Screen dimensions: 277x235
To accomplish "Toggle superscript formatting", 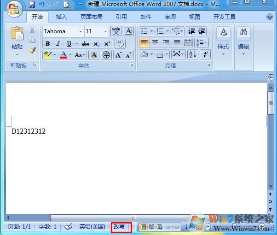I will [107, 43].
